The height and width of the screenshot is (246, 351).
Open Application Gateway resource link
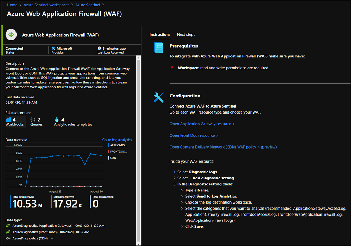click(202, 124)
